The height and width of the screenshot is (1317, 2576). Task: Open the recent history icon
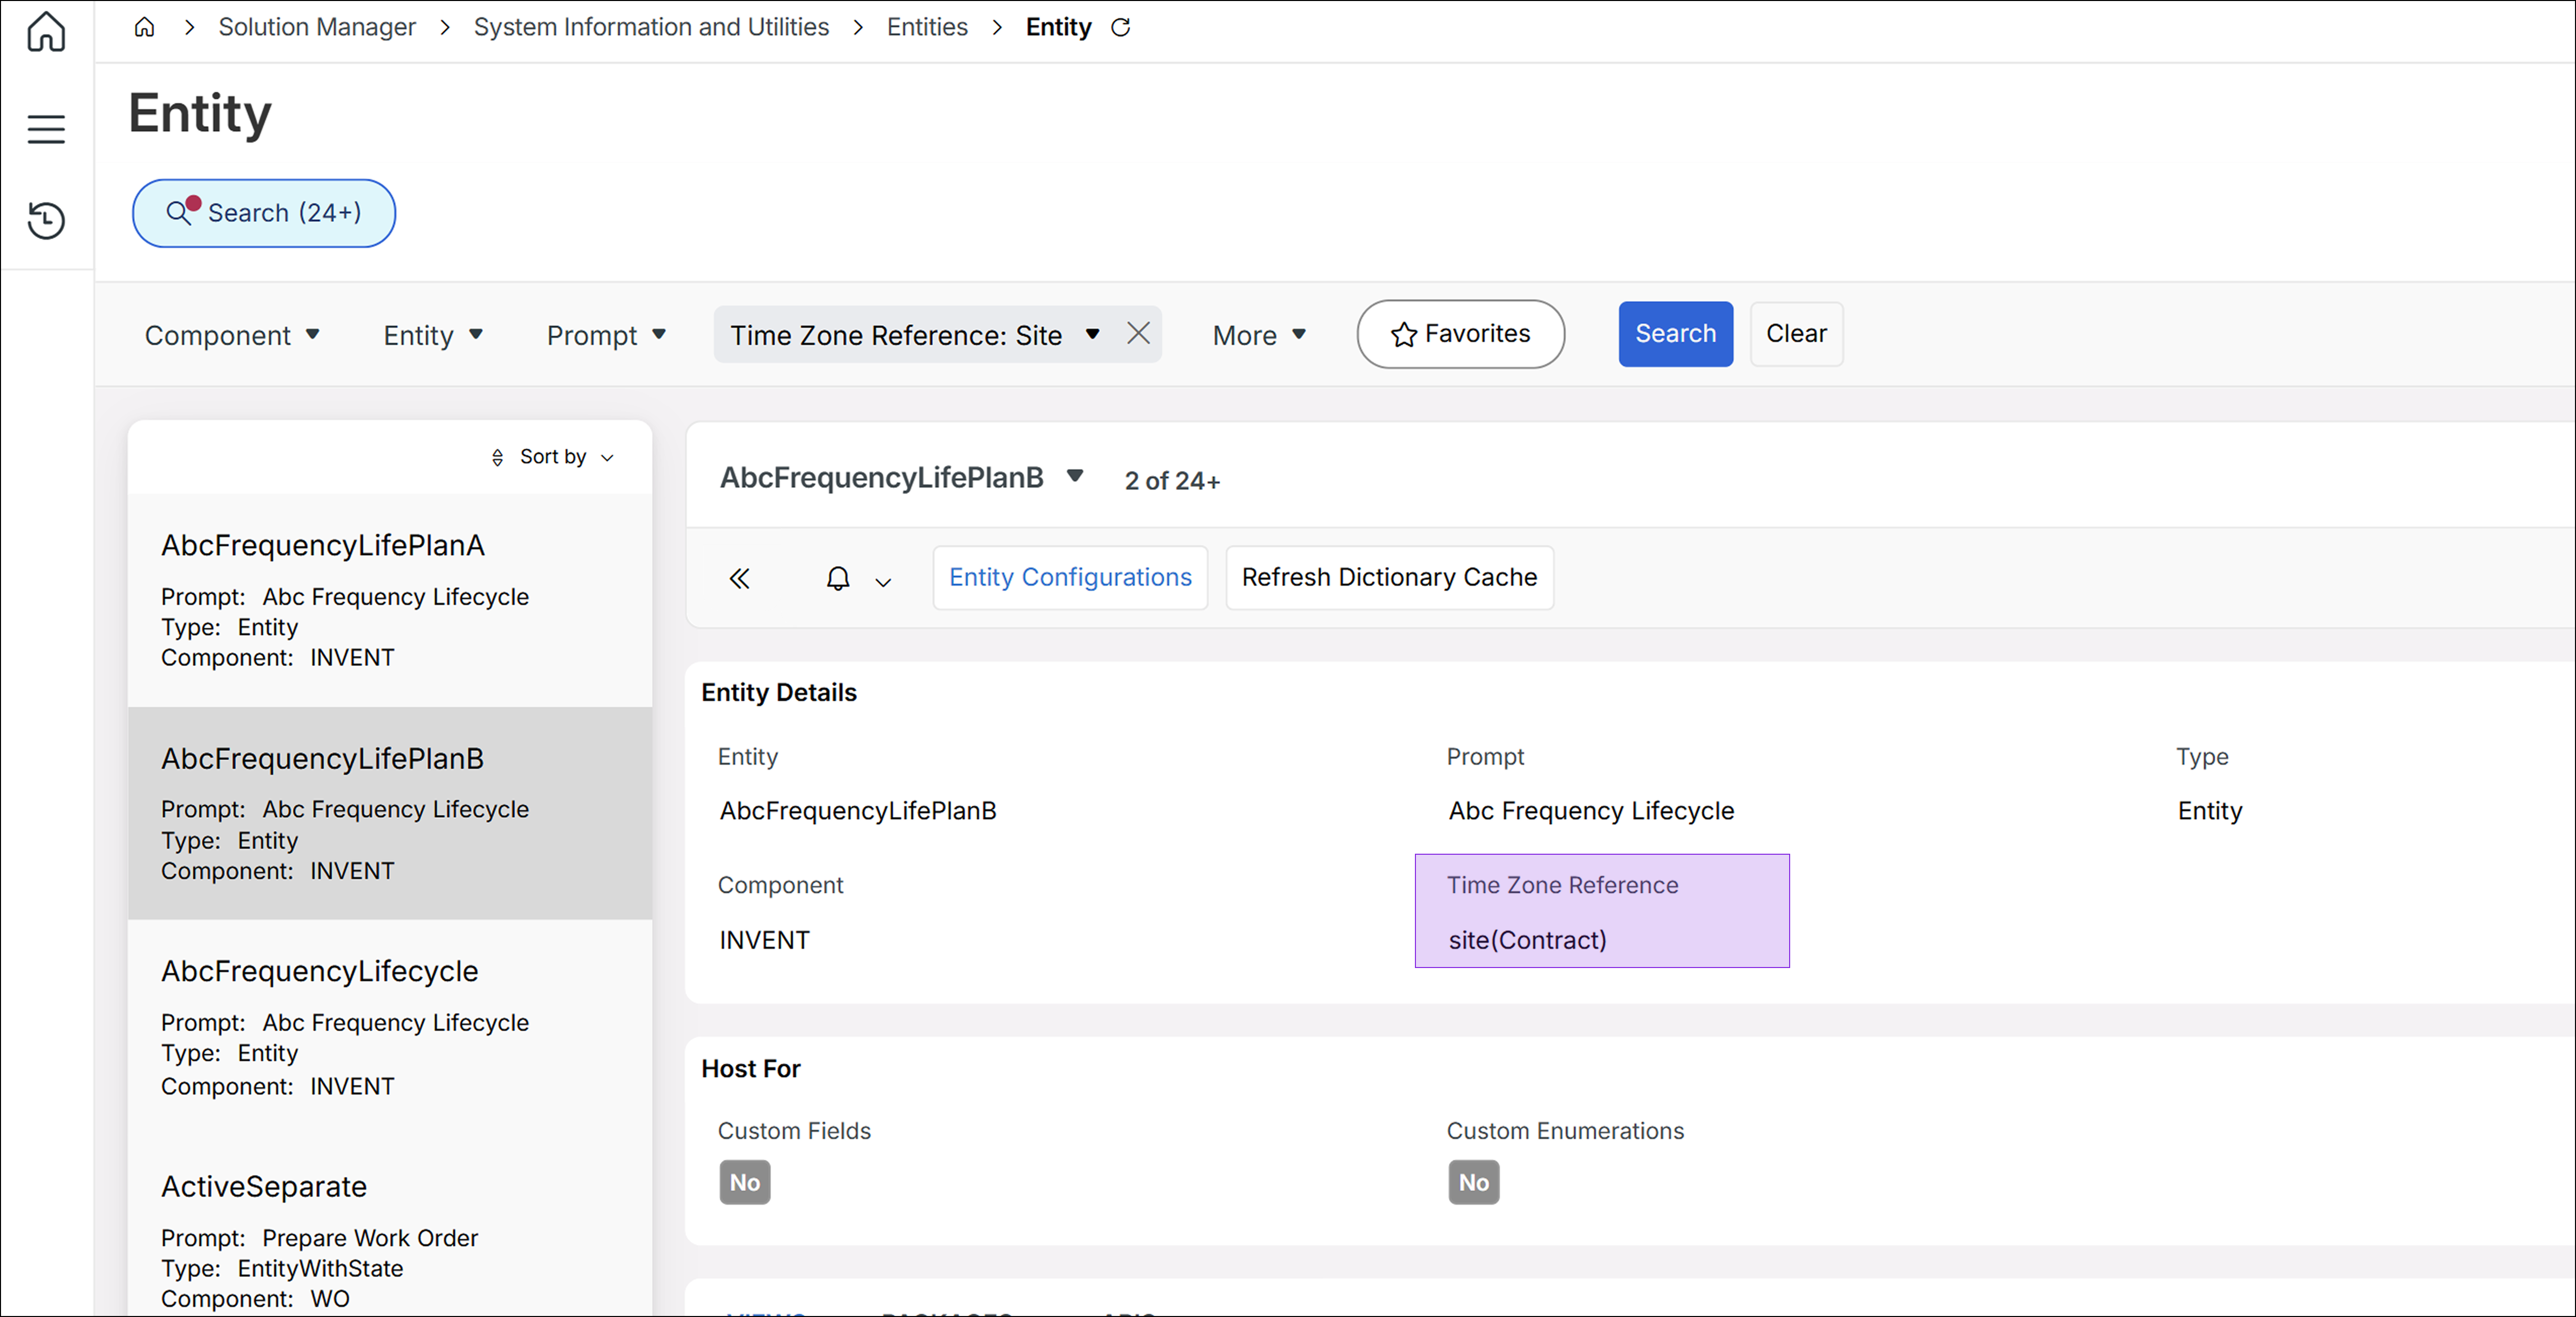click(46, 220)
